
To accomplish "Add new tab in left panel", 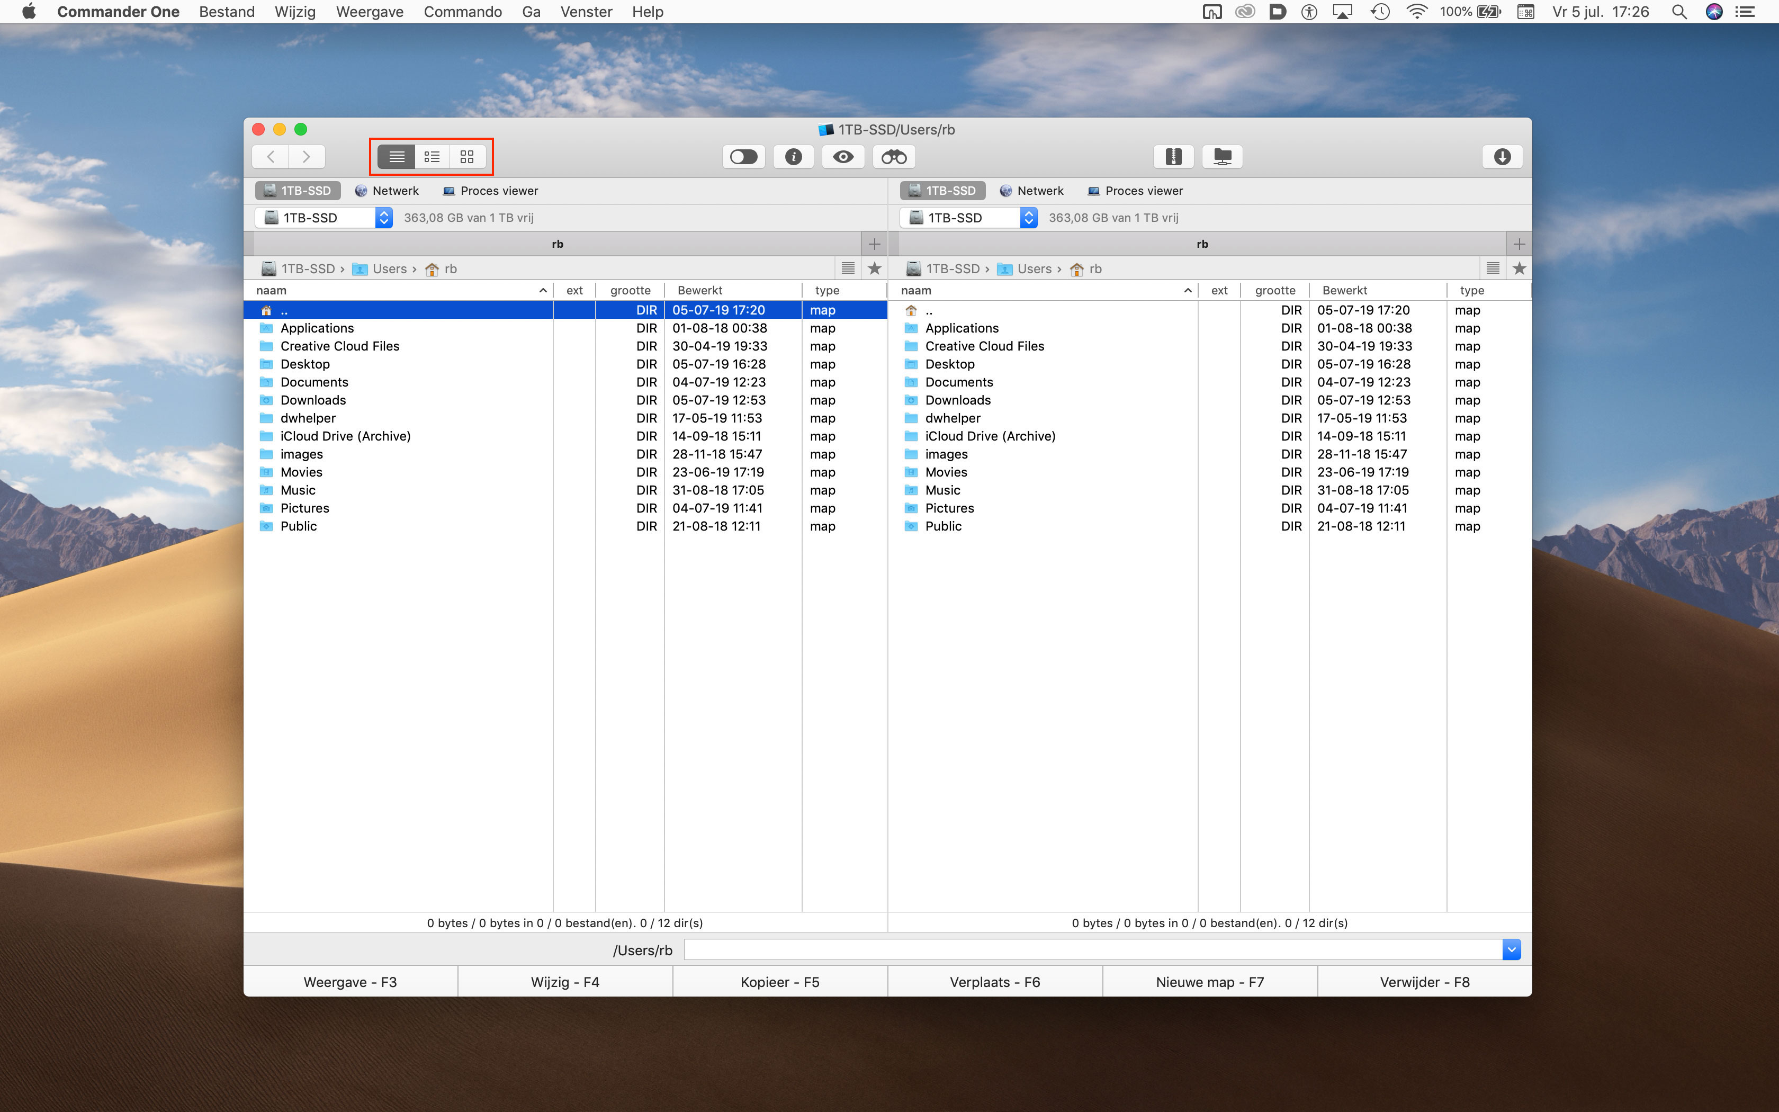I will tap(874, 244).
